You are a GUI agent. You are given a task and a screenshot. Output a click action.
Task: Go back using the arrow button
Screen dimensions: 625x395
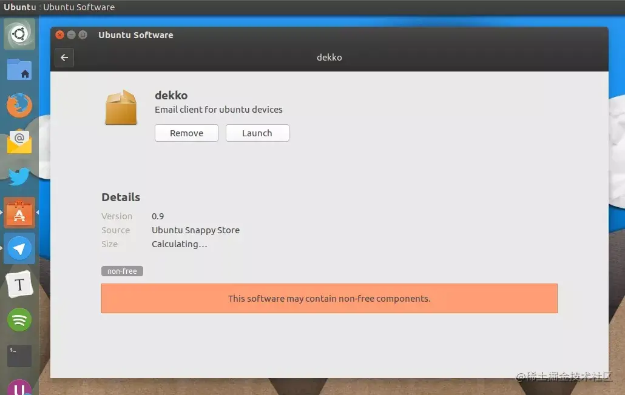[64, 58]
